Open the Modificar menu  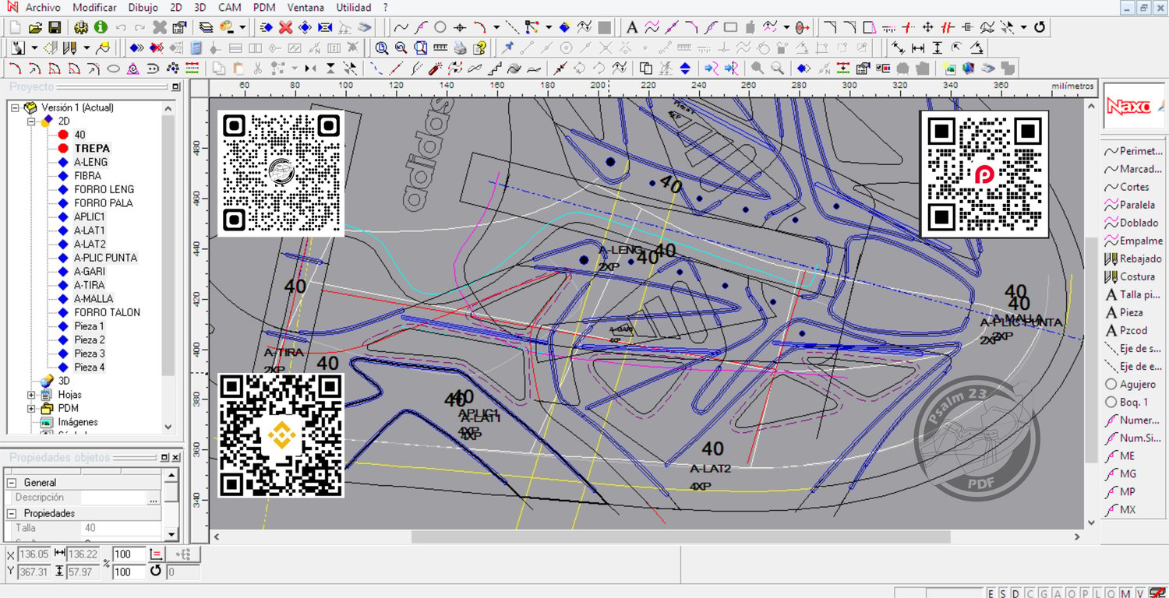pyautogui.click(x=94, y=7)
